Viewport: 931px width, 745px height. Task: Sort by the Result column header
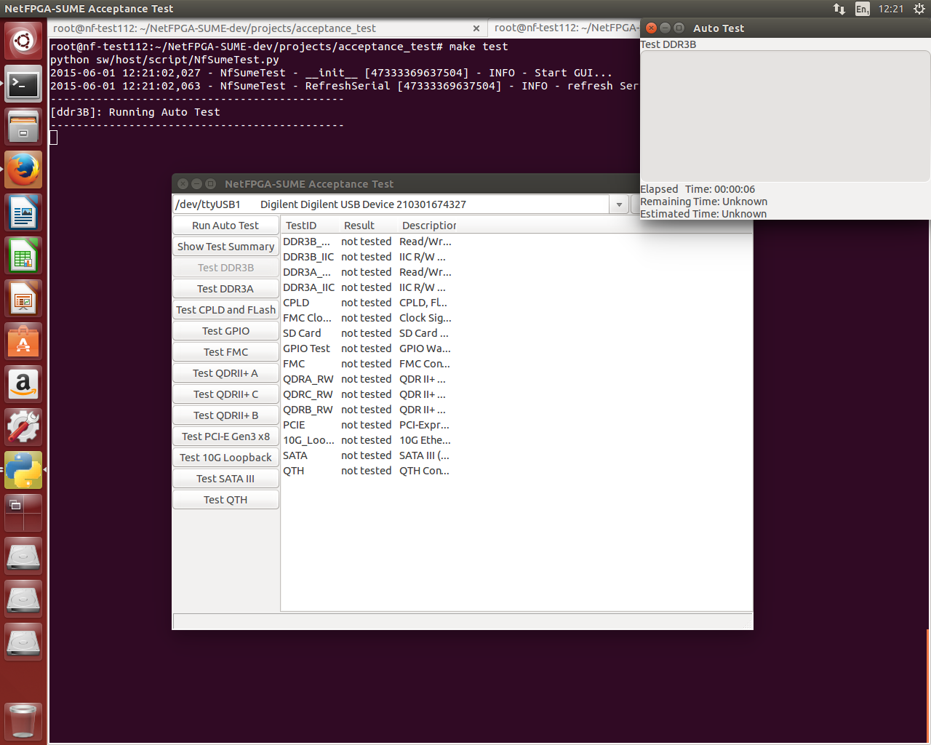pos(359,226)
